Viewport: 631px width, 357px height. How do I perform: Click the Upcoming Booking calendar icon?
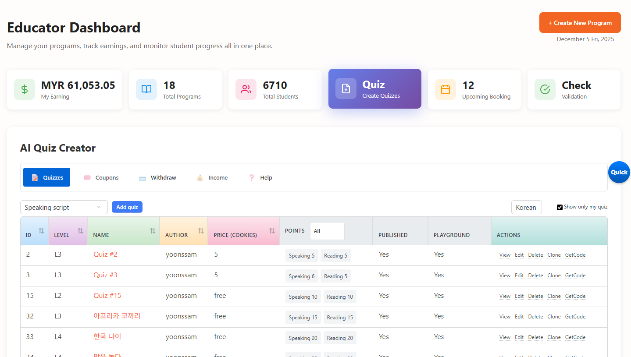[445, 89]
